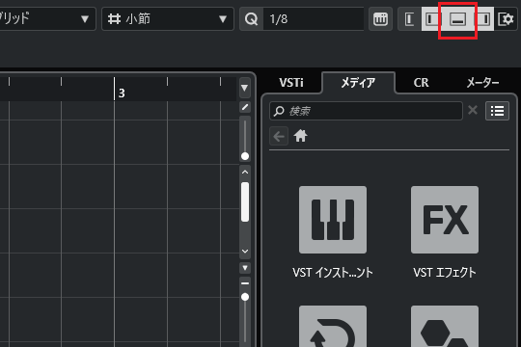The image size is (521, 347).
Task: Click the minus zoom-out icon
Action: (x=245, y=283)
